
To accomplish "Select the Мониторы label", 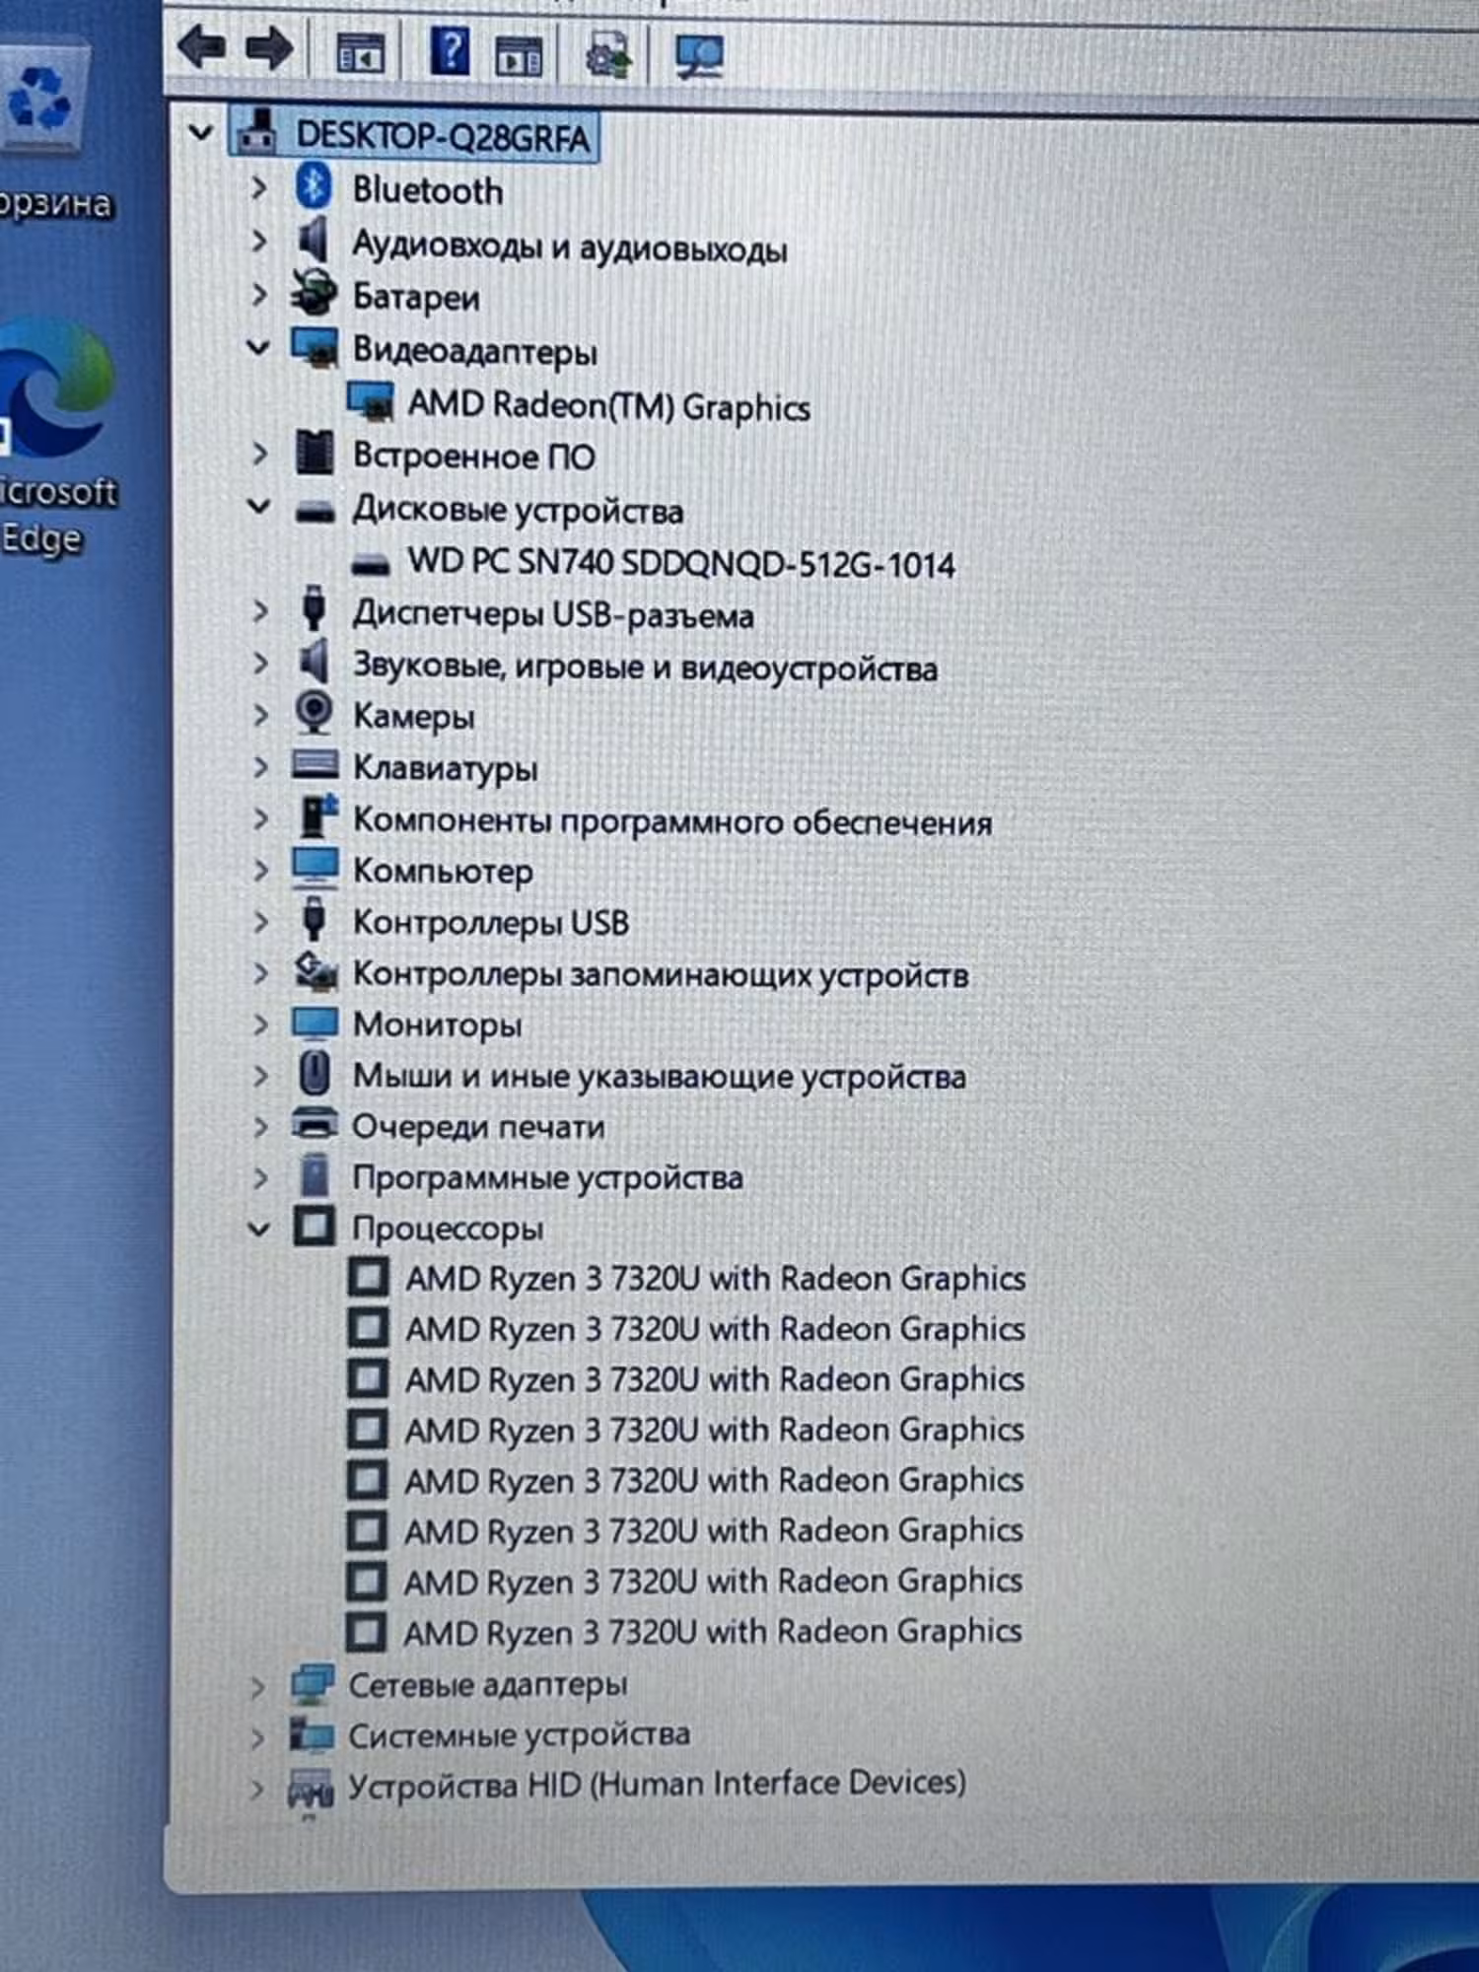I will [x=438, y=1025].
